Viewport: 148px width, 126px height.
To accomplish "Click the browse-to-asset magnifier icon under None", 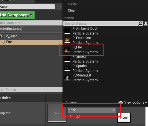I will [x=78, y=116].
